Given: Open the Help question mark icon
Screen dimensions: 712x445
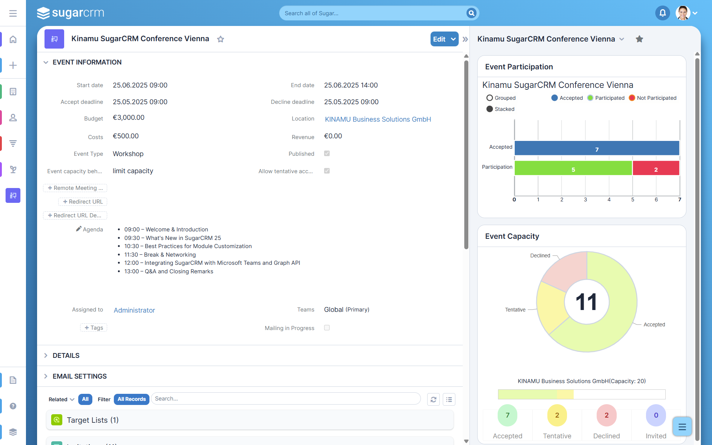Looking at the screenshot, I should click(x=13, y=406).
